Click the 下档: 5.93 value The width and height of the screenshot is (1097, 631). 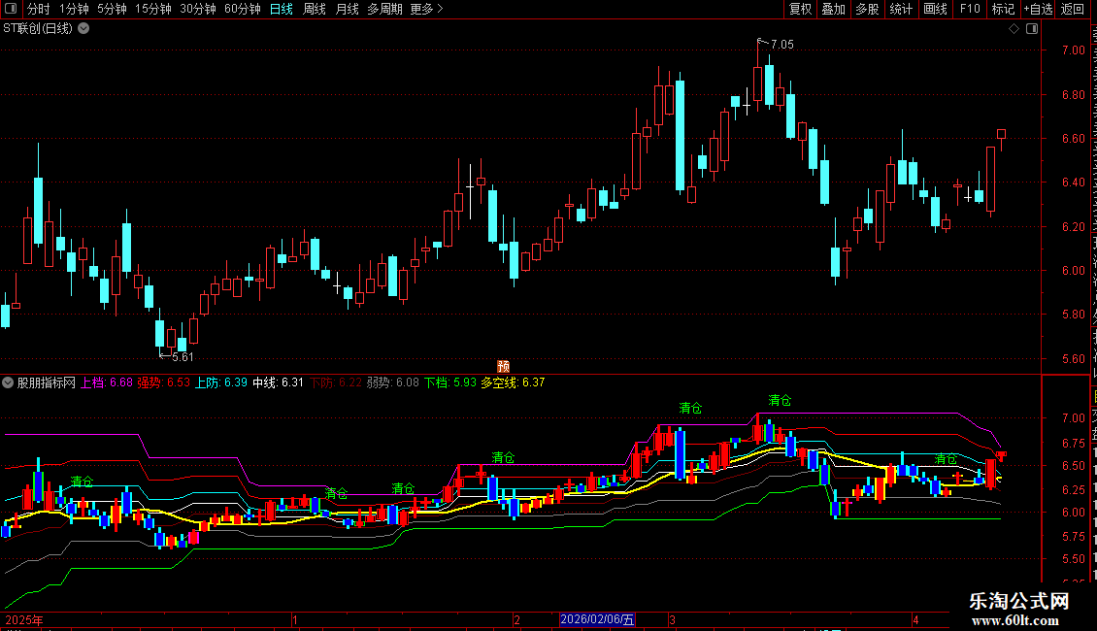tap(449, 382)
